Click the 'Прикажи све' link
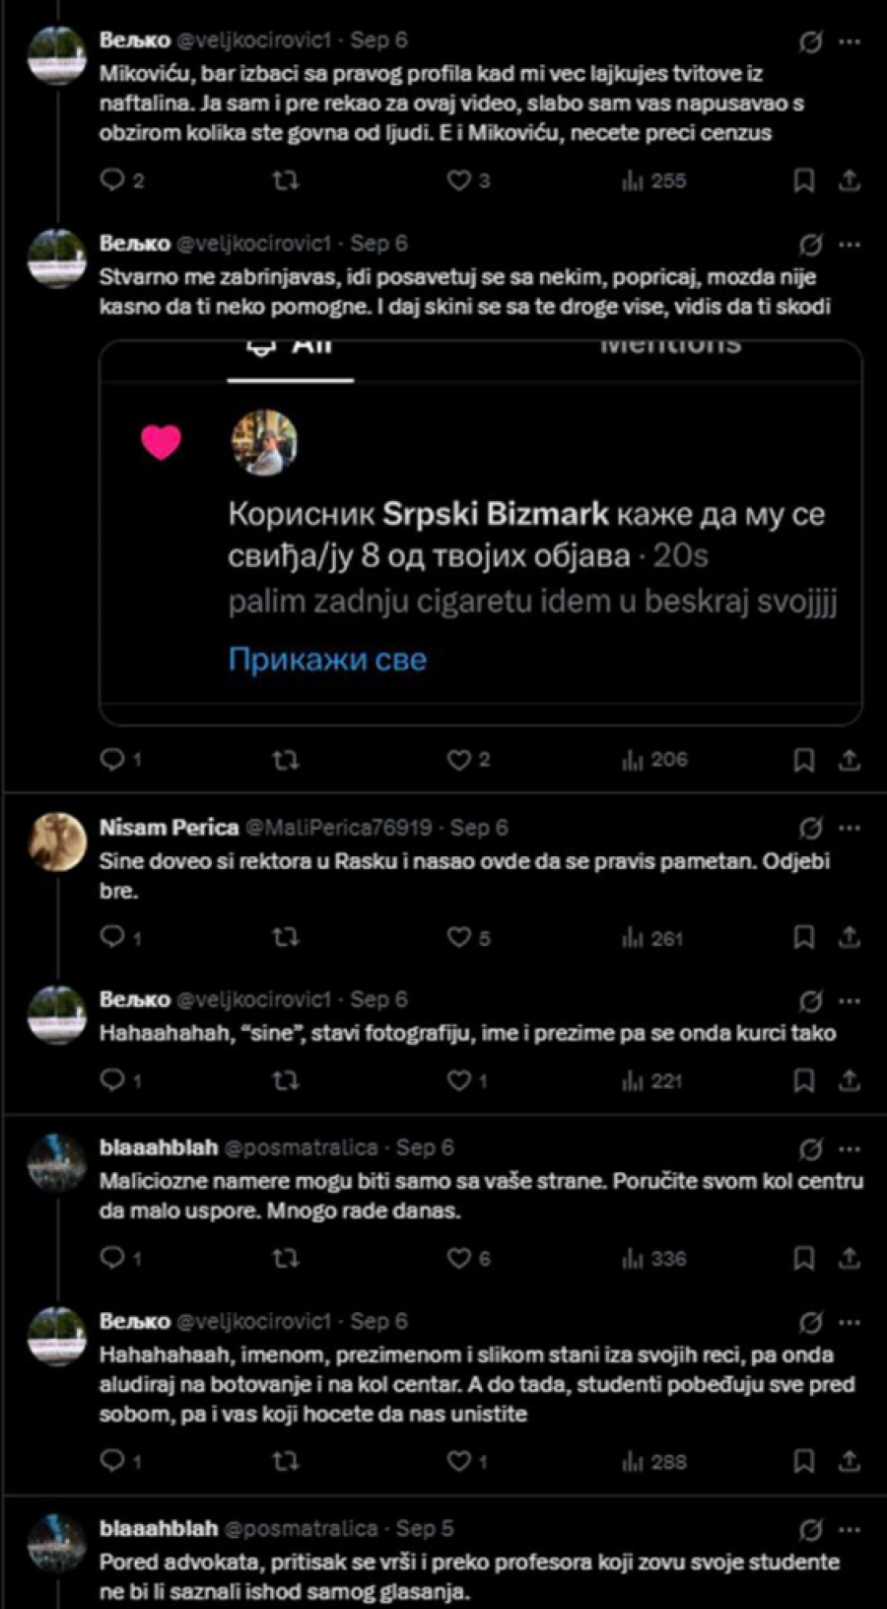The image size is (887, 1609). tap(327, 659)
